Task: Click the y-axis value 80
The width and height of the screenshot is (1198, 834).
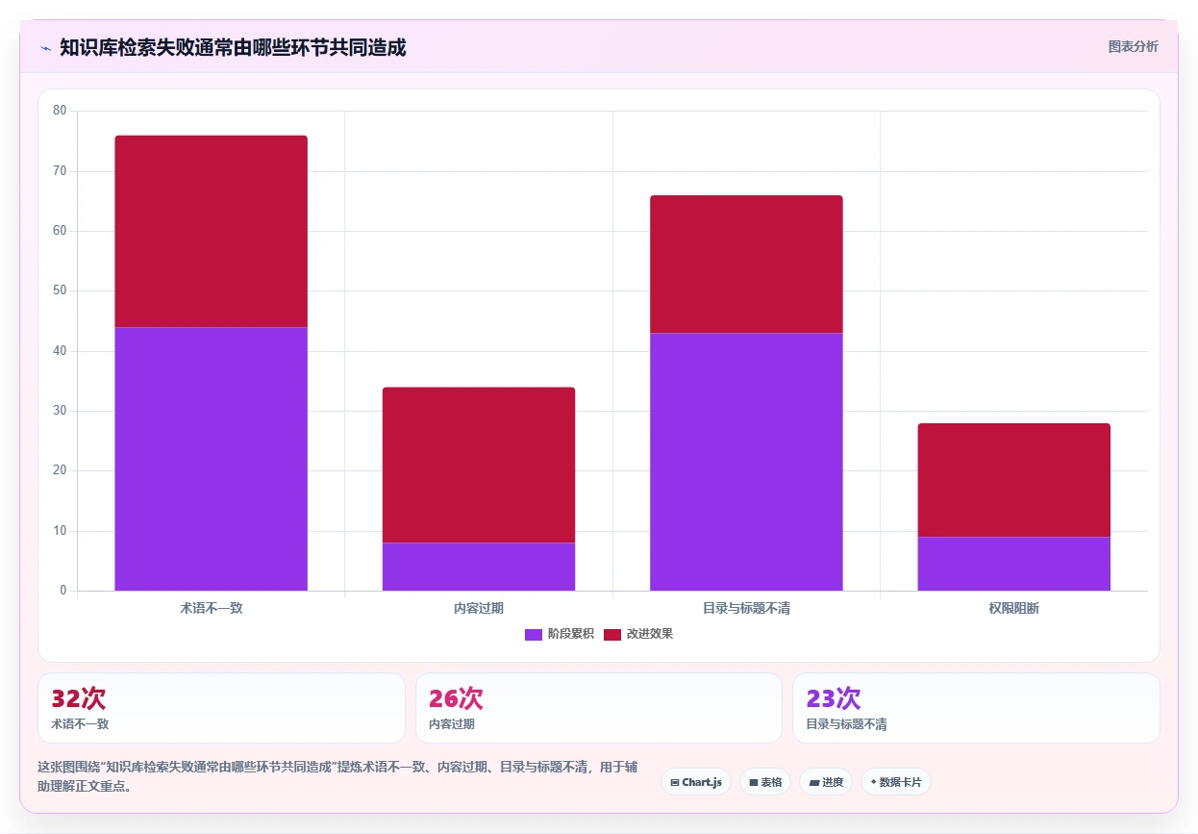Action: click(x=60, y=111)
